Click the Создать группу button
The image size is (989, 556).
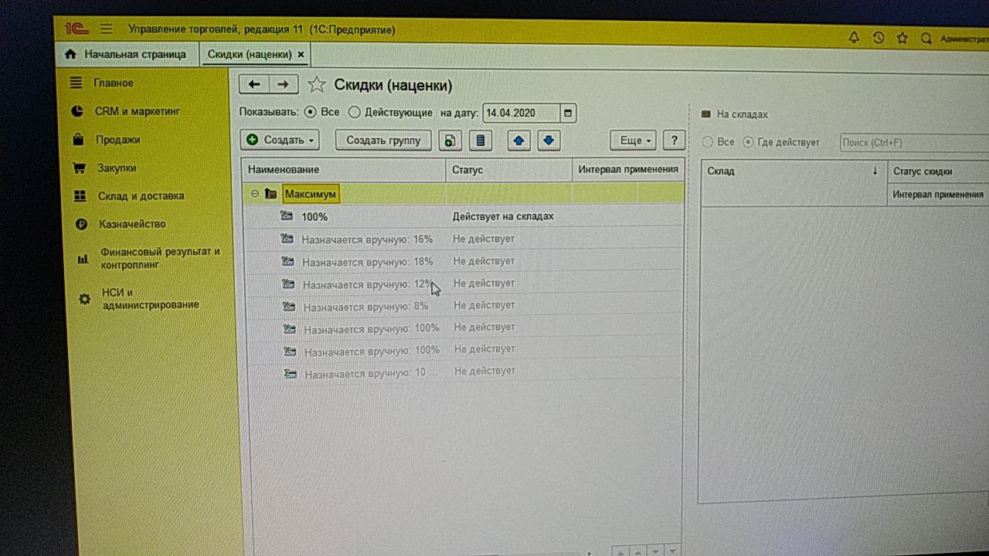[383, 140]
